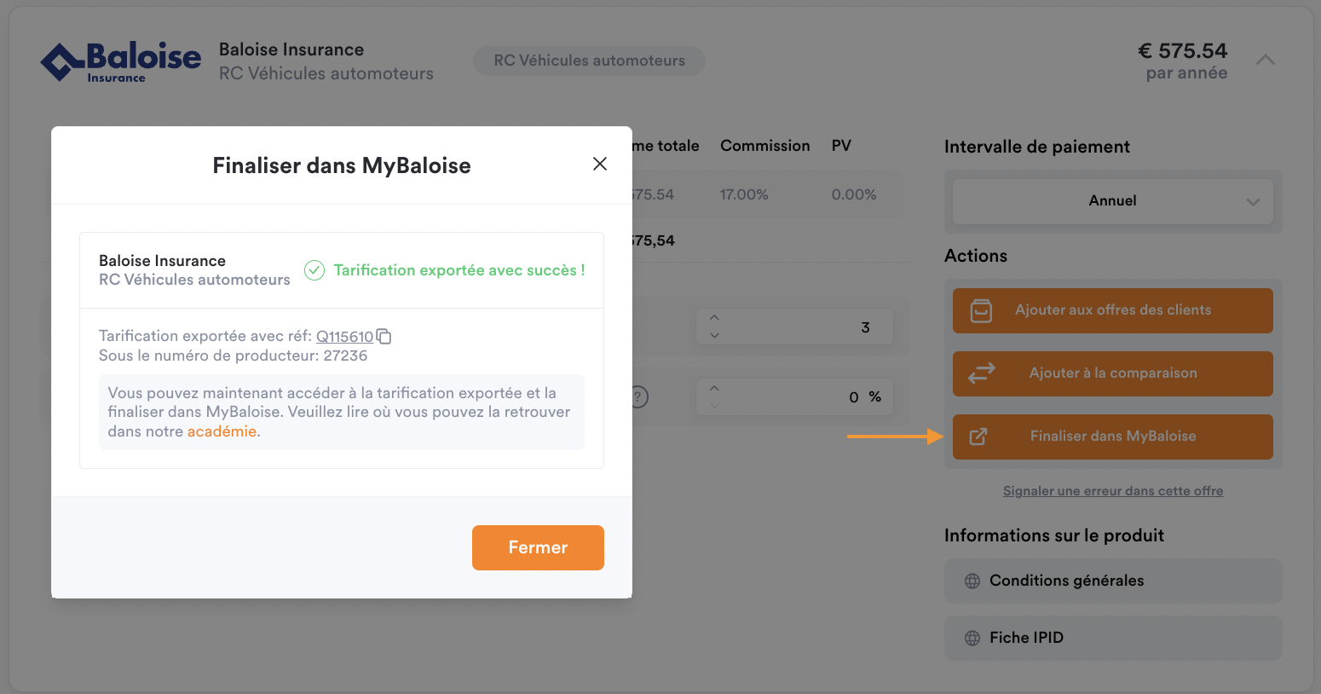Click the Informations sur le produit heading
Image resolution: width=1321 pixels, height=694 pixels.
pos(1054,535)
